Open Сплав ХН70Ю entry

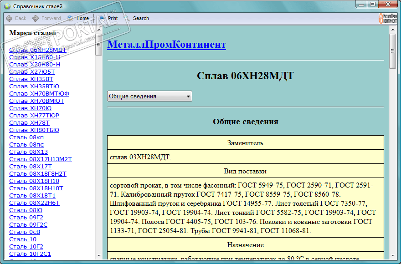(30, 108)
